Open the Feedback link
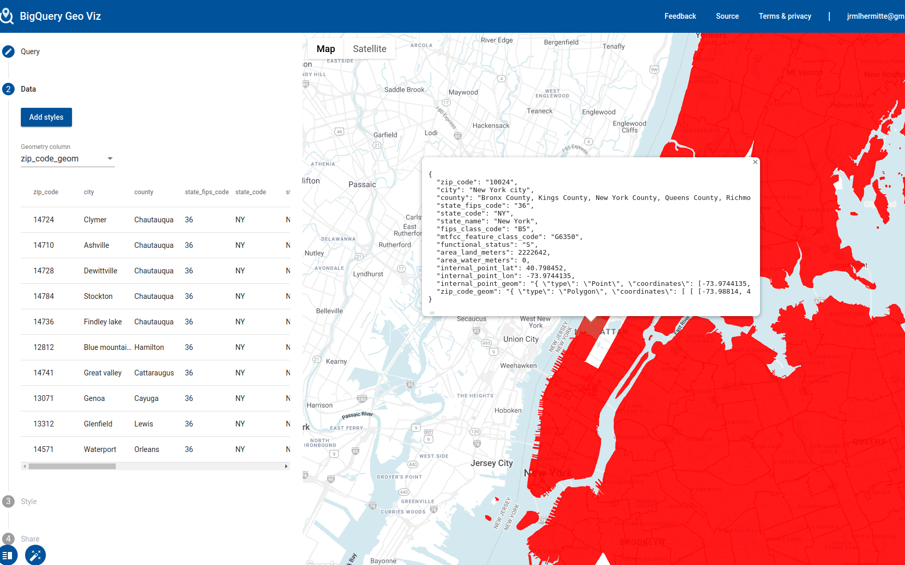Image resolution: width=905 pixels, height=565 pixels. [x=680, y=16]
